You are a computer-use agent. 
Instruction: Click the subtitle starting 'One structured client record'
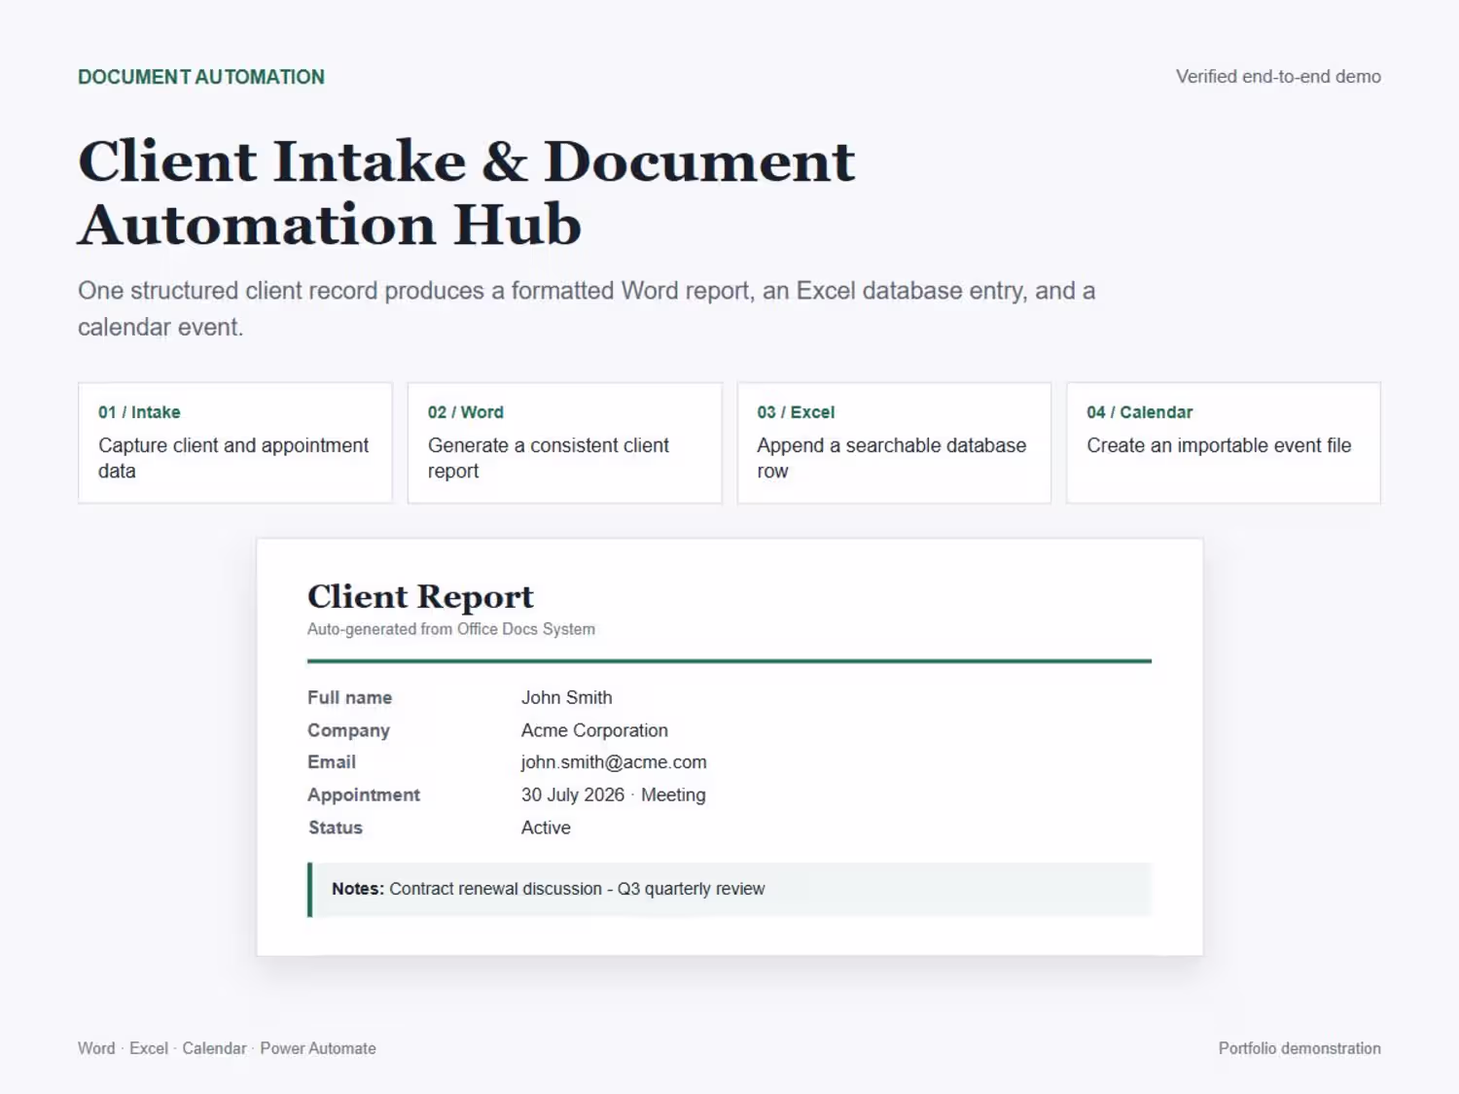tap(587, 308)
